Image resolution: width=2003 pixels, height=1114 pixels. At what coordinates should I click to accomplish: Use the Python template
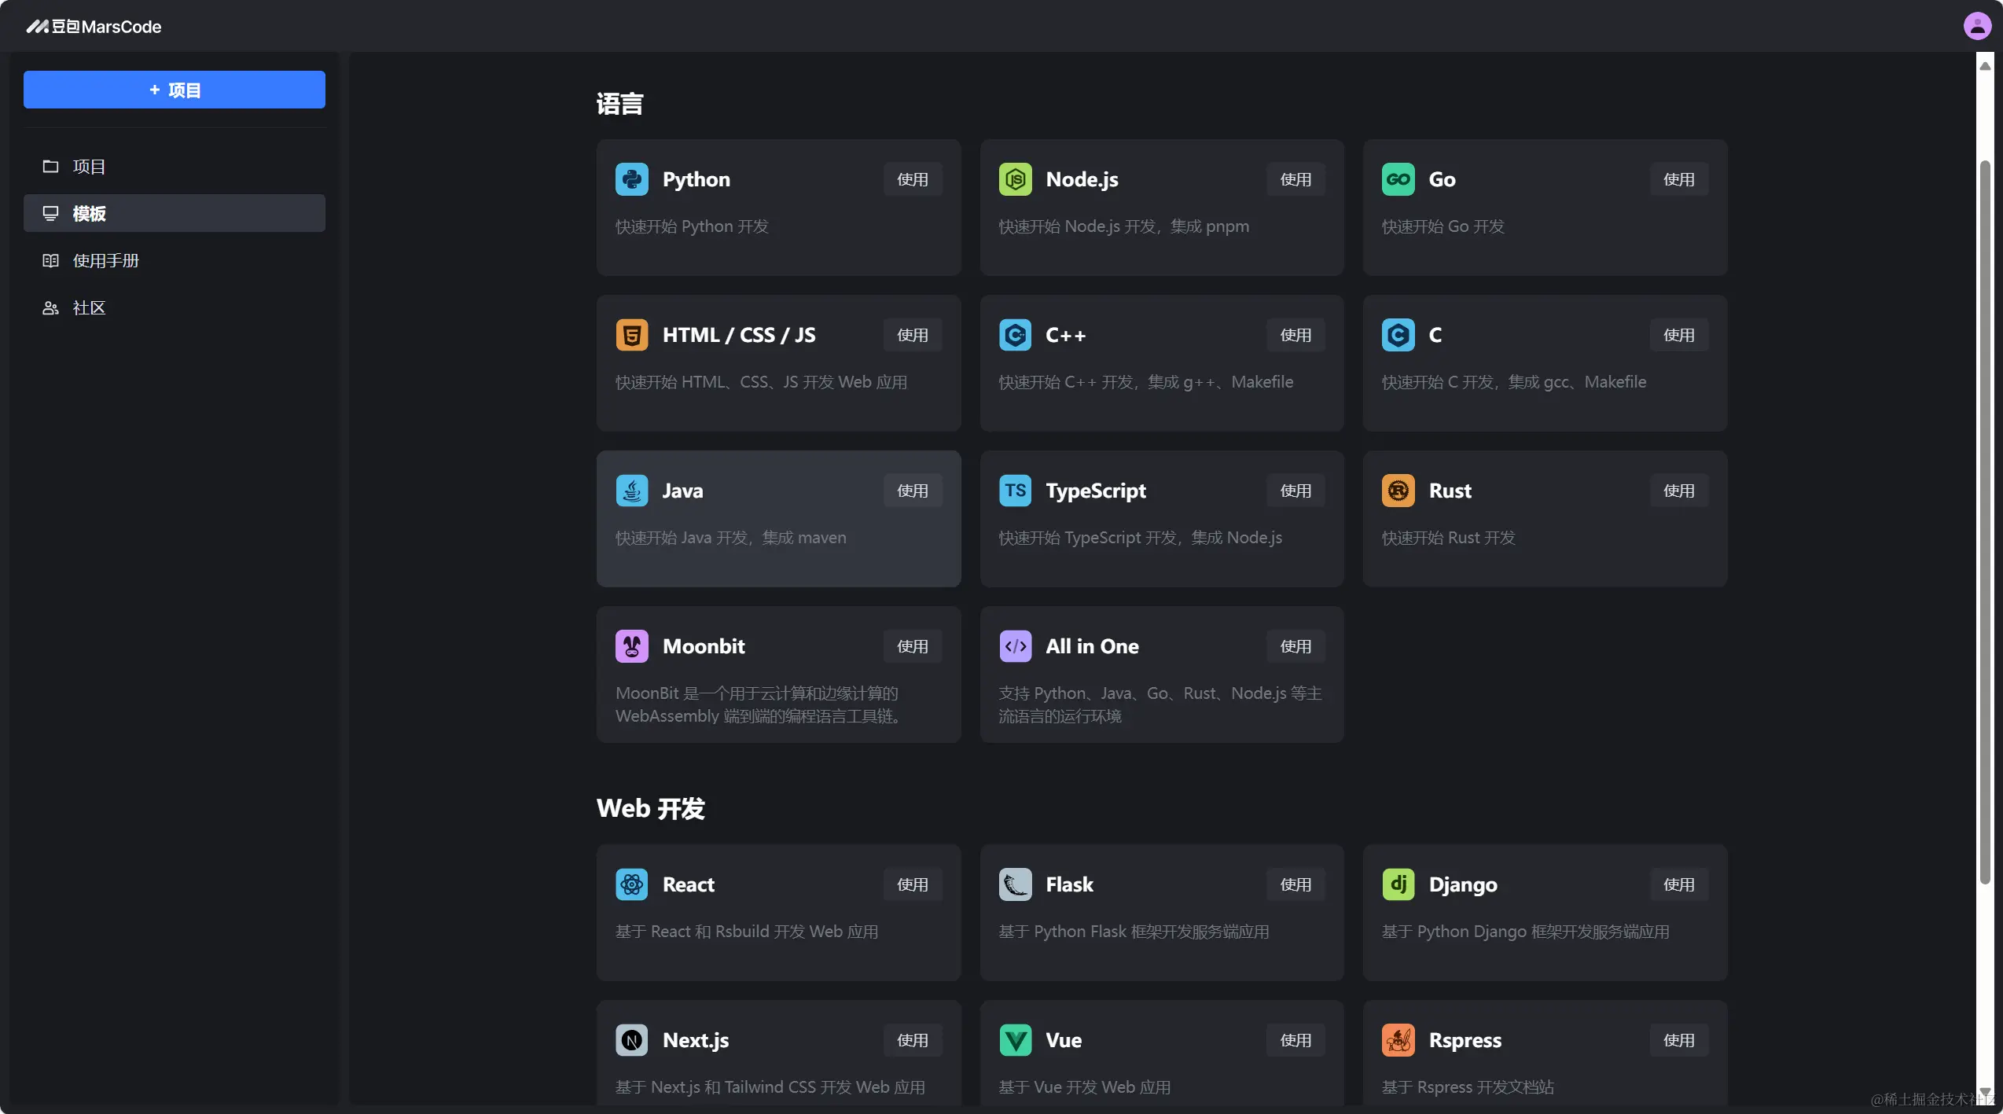[x=913, y=179]
